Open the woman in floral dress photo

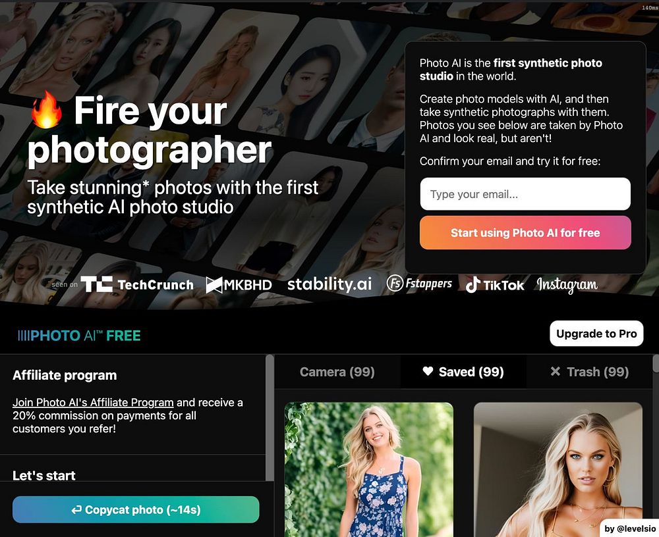tap(368, 469)
